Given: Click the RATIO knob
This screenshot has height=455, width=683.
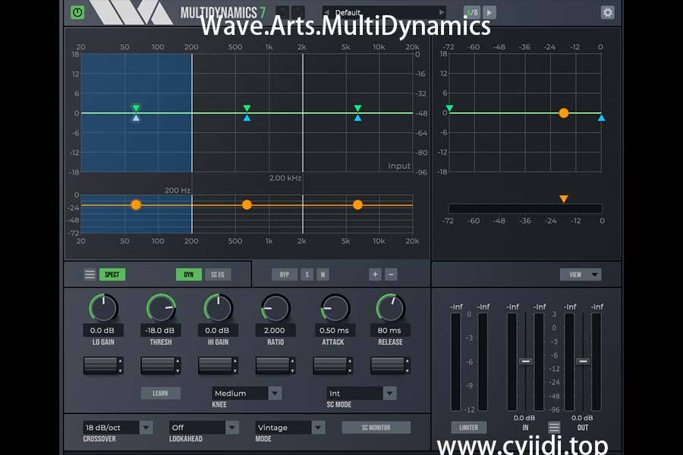Looking at the screenshot, I should tap(275, 308).
